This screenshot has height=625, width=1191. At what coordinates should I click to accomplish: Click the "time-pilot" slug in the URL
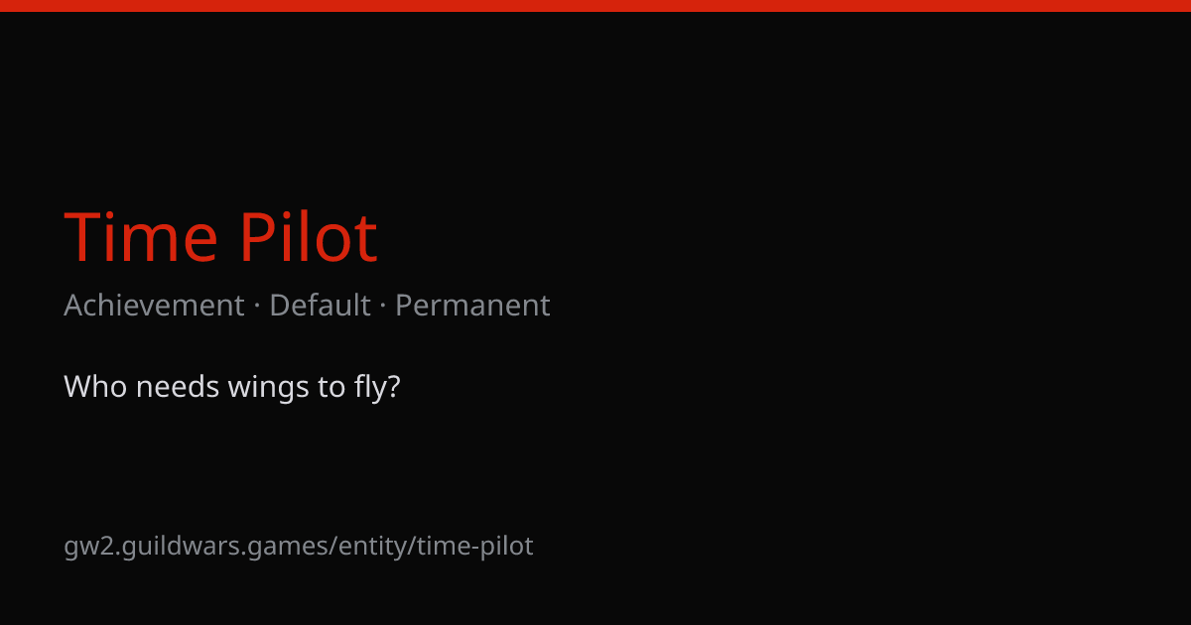(x=474, y=547)
